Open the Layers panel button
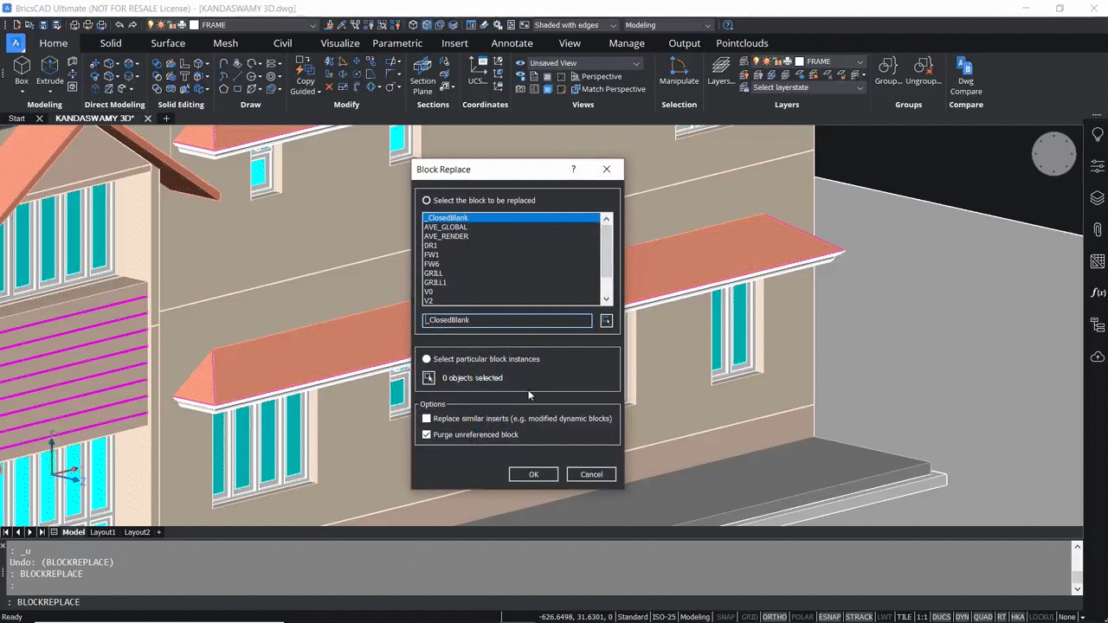The height and width of the screenshot is (623, 1108). click(721, 71)
